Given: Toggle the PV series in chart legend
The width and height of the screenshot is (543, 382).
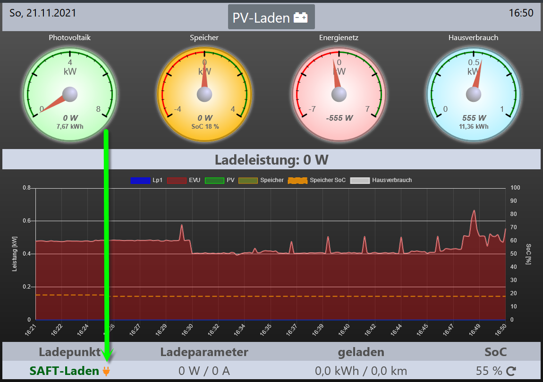Looking at the screenshot, I should 220,180.
